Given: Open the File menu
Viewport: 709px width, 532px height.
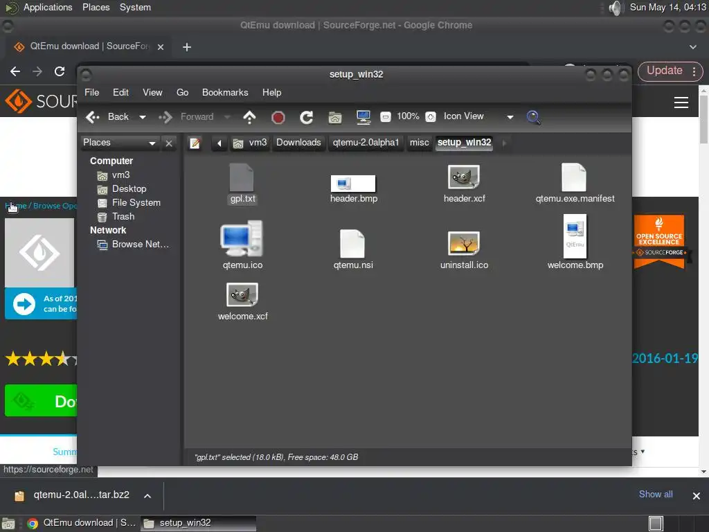Looking at the screenshot, I should click(x=92, y=93).
